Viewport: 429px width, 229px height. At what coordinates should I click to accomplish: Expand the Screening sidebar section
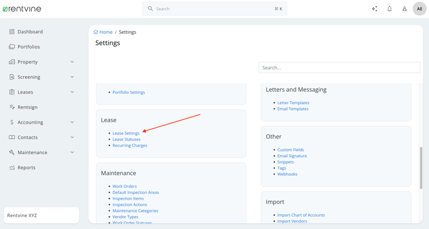(41, 77)
